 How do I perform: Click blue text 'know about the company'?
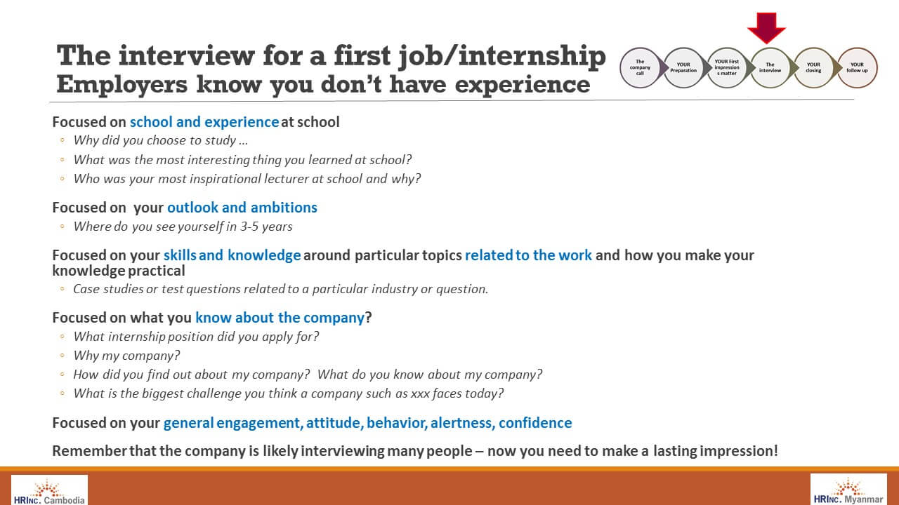280,318
